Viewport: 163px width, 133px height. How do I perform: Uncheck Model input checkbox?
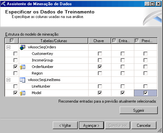123,93
